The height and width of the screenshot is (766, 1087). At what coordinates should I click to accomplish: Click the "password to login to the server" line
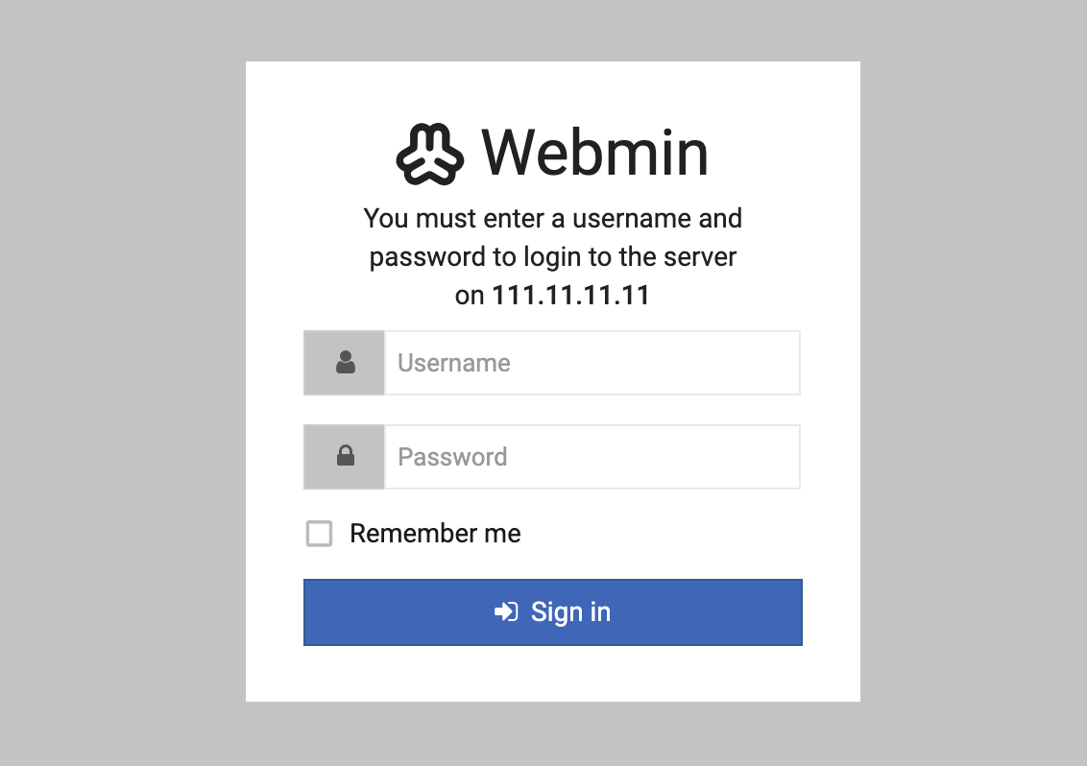(x=552, y=257)
